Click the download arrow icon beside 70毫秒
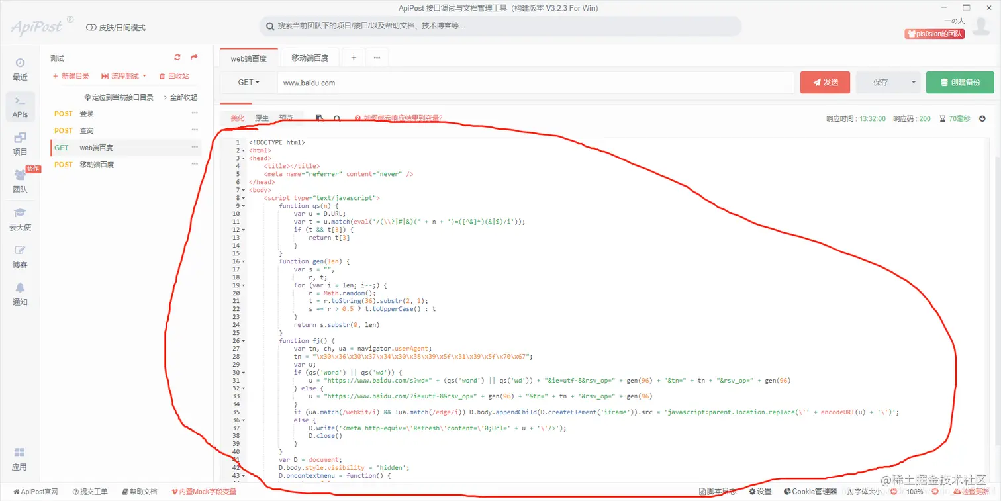The width and height of the screenshot is (1001, 501). click(982, 119)
